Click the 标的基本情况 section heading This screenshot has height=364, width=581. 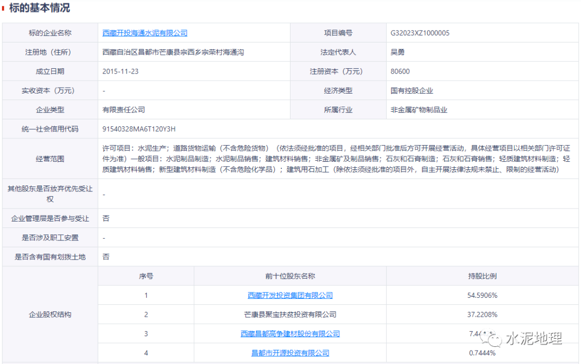click(40, 8)
